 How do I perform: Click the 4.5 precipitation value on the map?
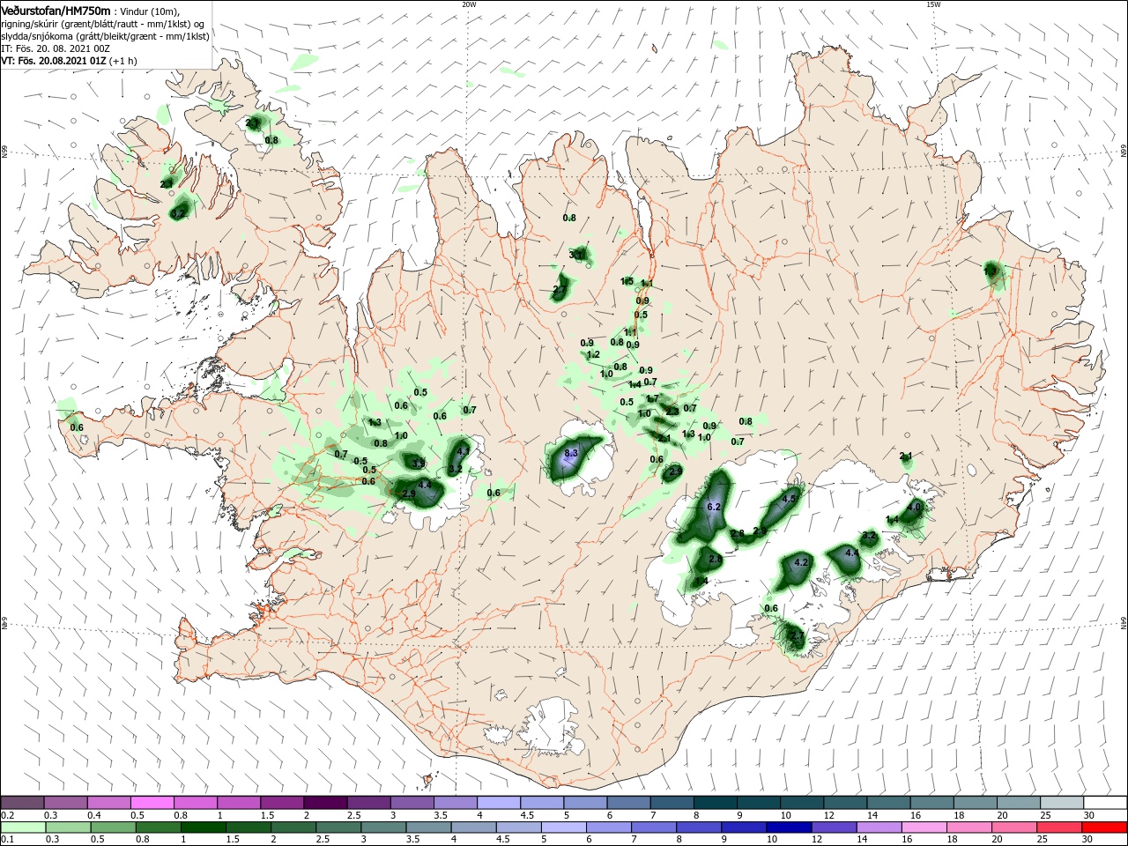[790, 499]
